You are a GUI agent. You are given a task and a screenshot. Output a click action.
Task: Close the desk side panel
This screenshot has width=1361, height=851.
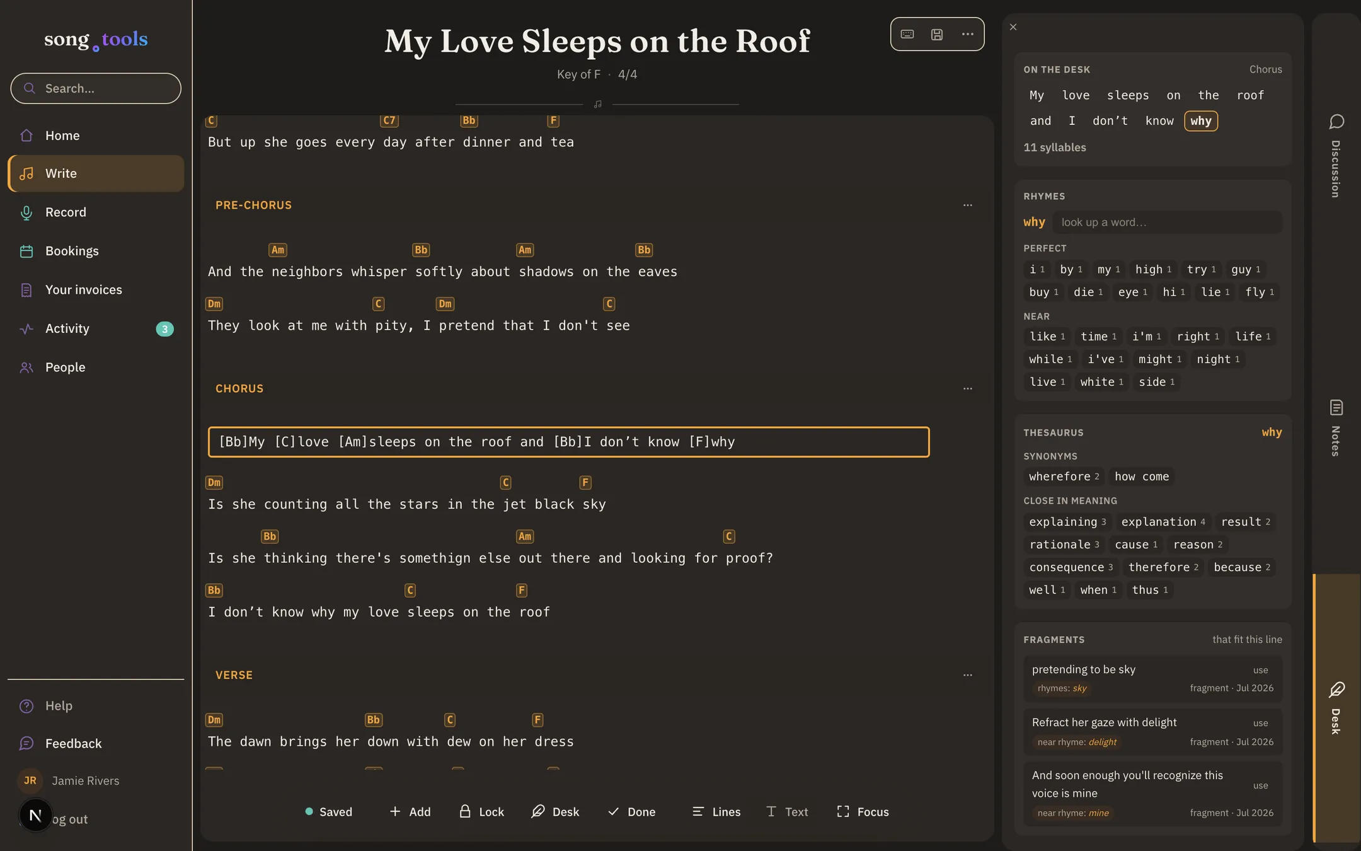tap(1013, 27)
